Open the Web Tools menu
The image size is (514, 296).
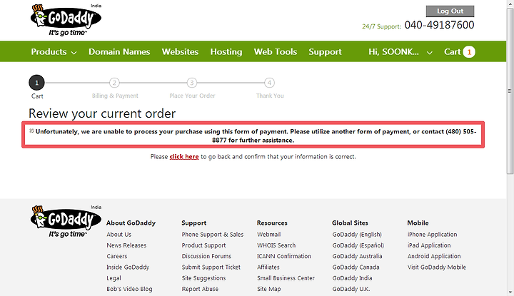point(276,52)
